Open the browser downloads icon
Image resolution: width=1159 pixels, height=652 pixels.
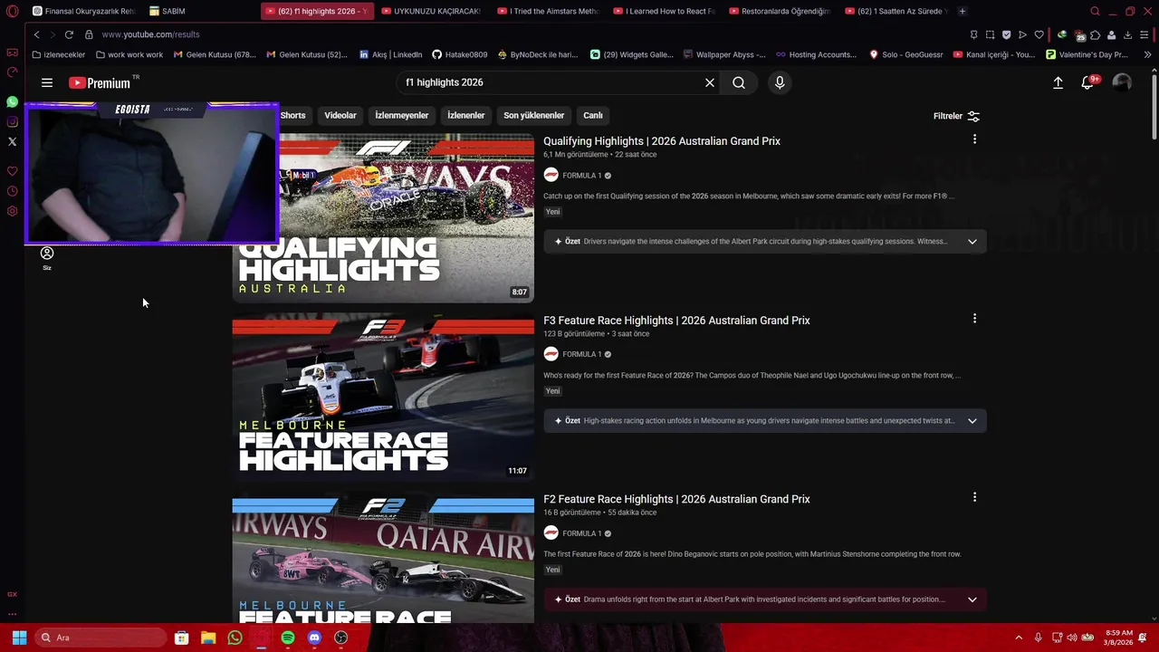coord(1127,34)
